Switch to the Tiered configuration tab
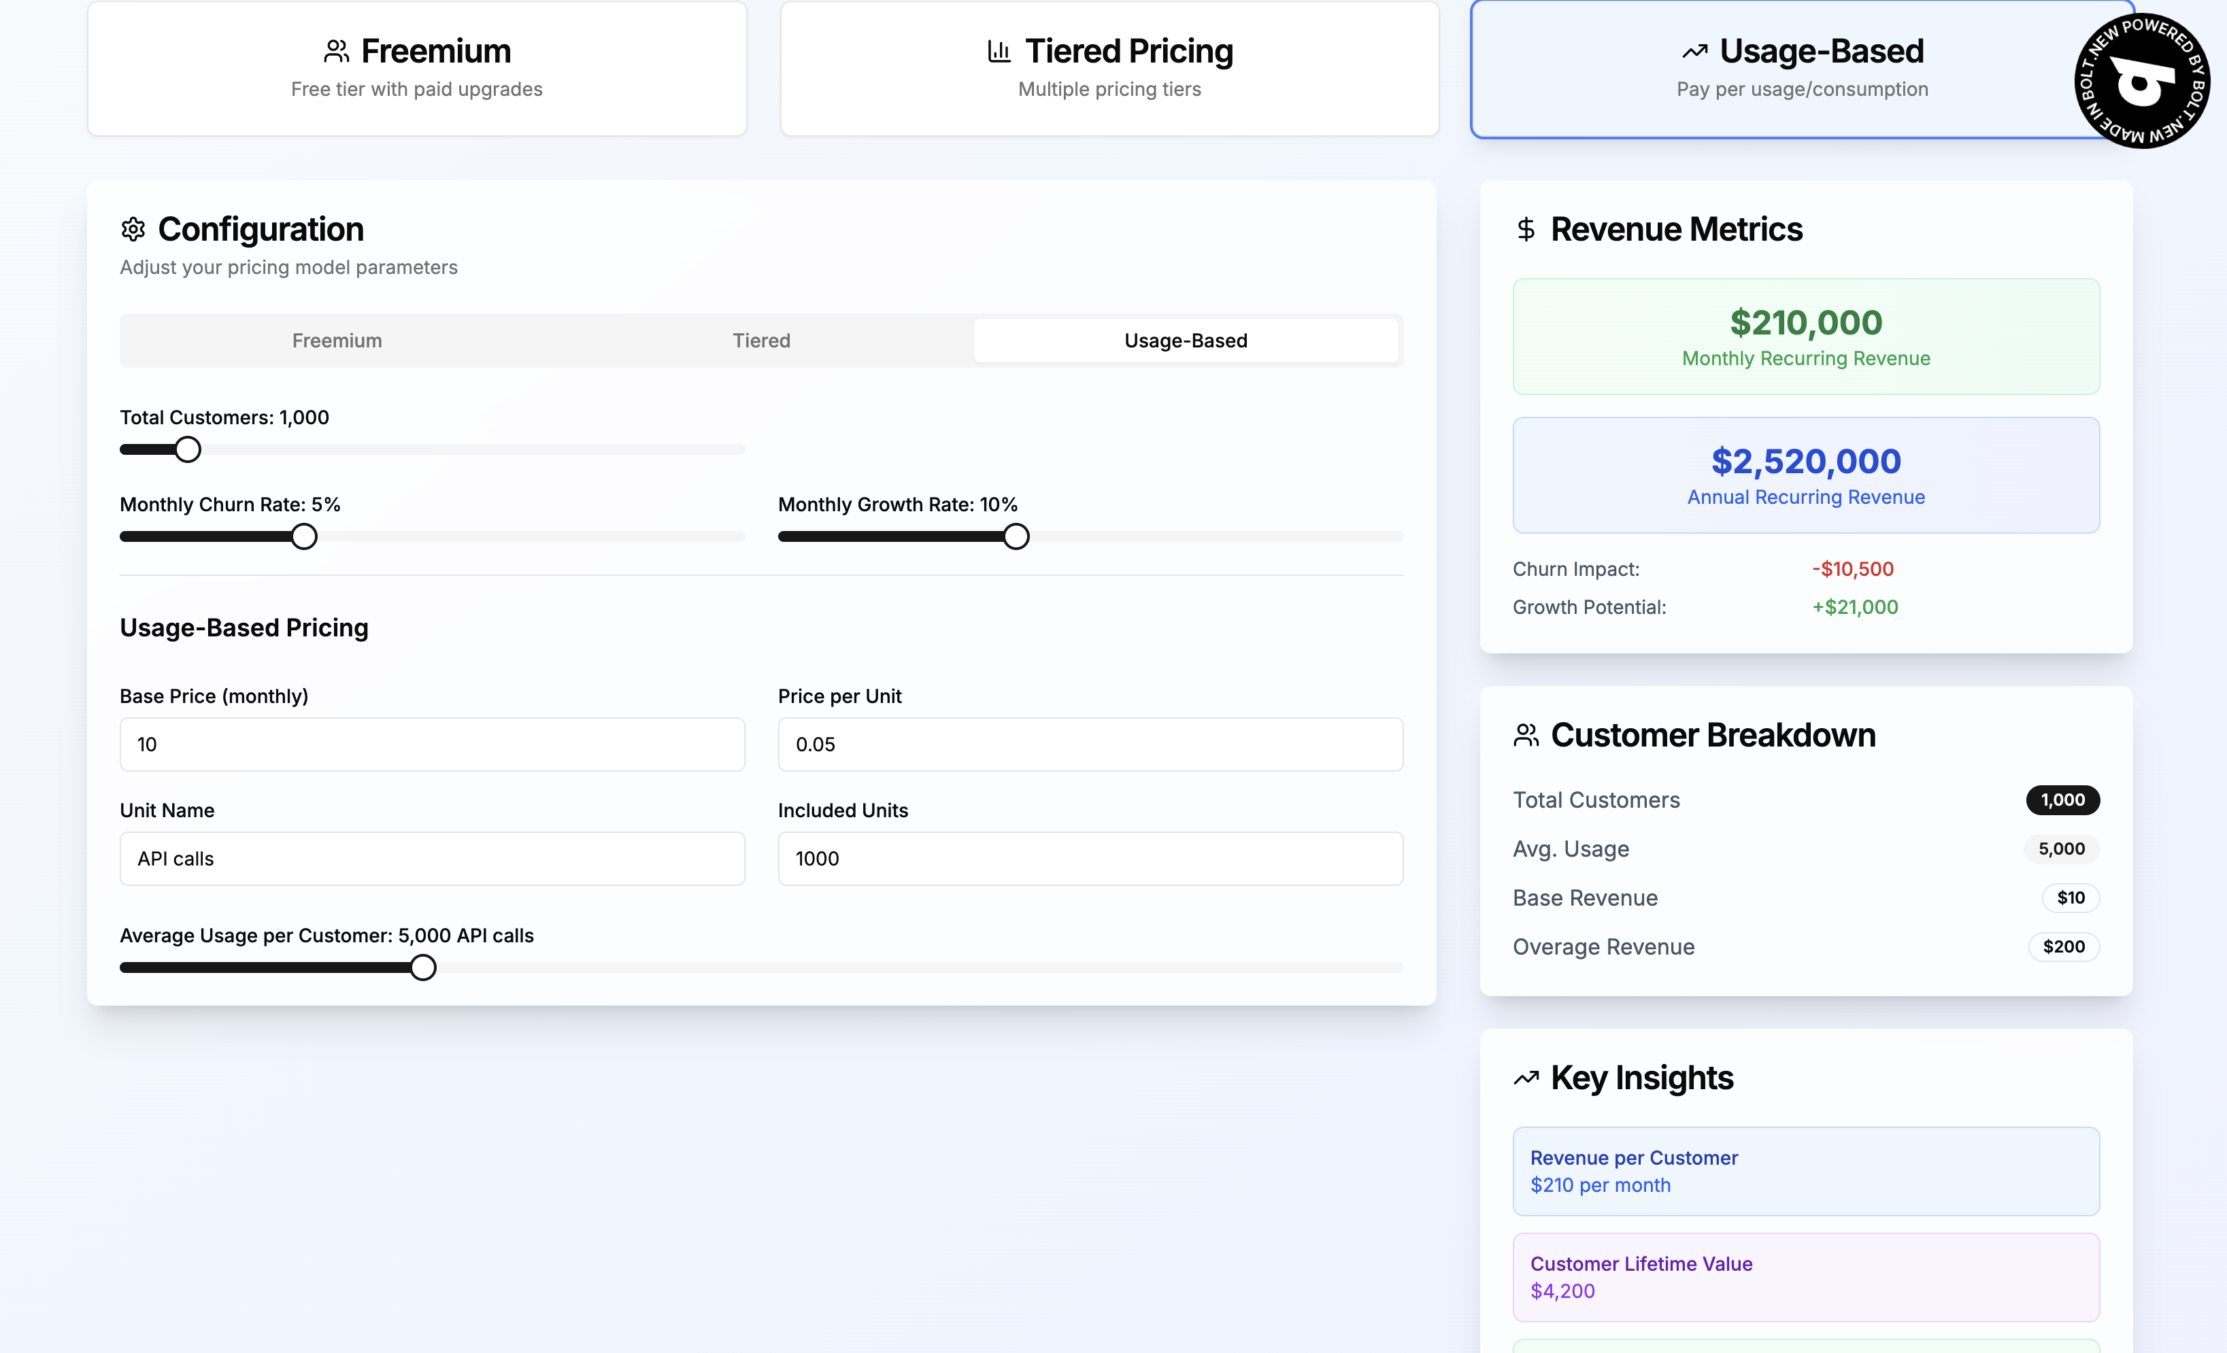Screen dimensions: 2227x1353 [761, 341]
